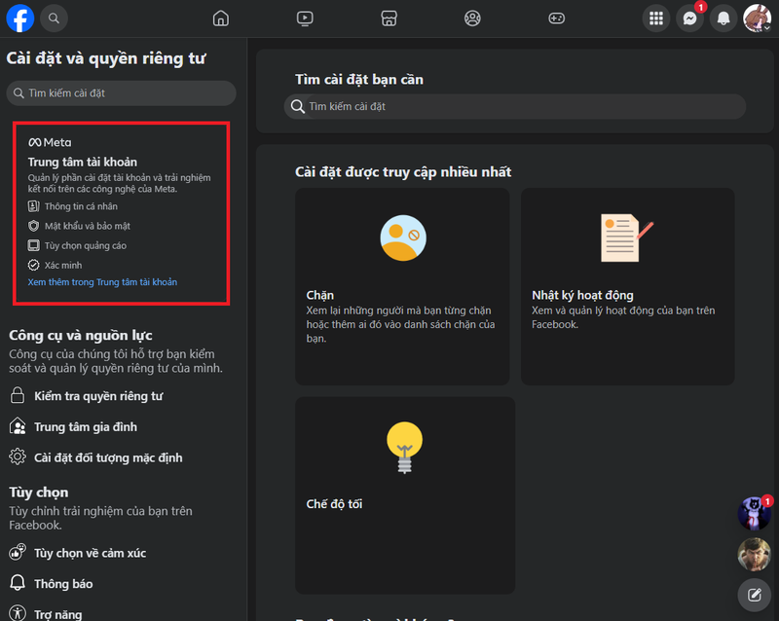Open 'Thông báo' settings
This screenshot has width=779, height=621.
coord(63,584)
